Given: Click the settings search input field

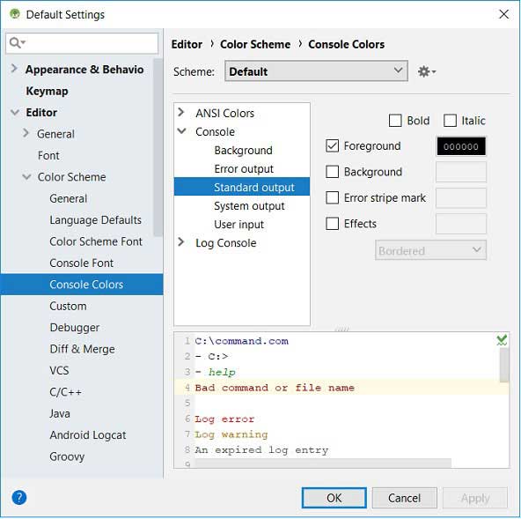Looking at the screenshot, I should 82,43.
